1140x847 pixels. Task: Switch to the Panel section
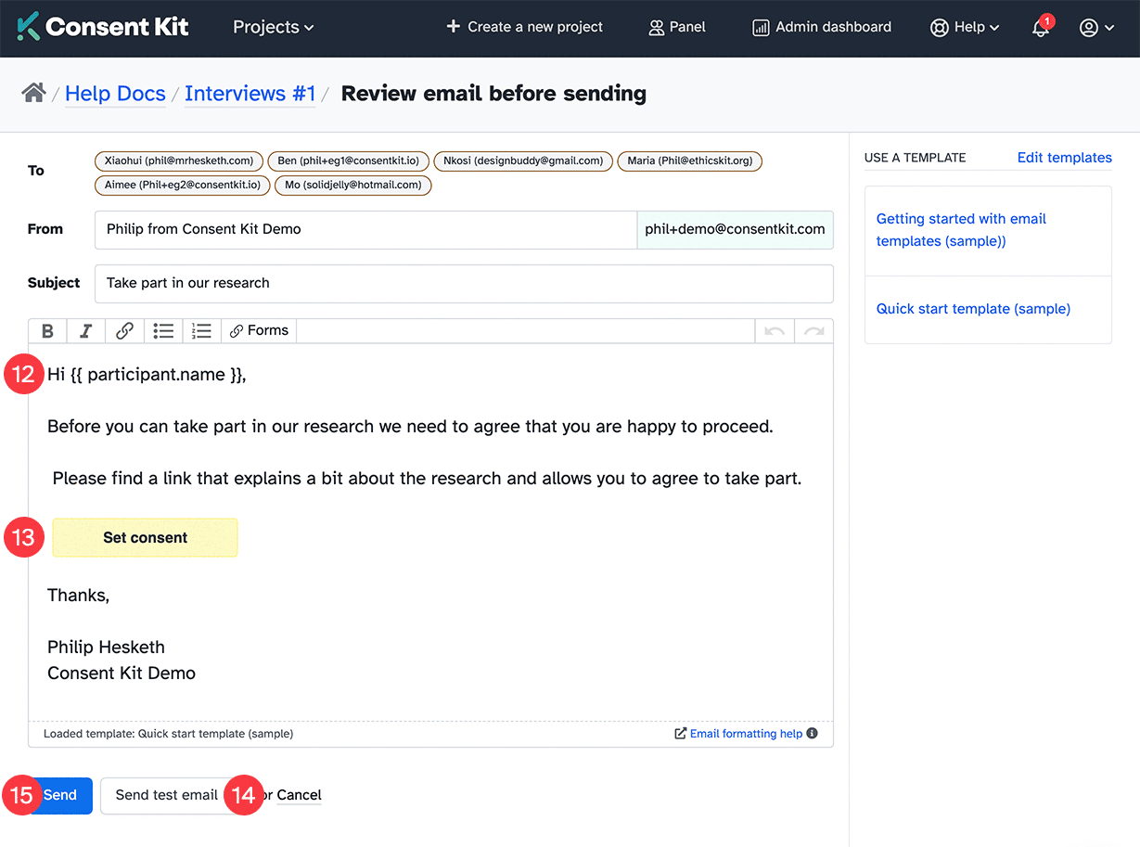[676, 27]
